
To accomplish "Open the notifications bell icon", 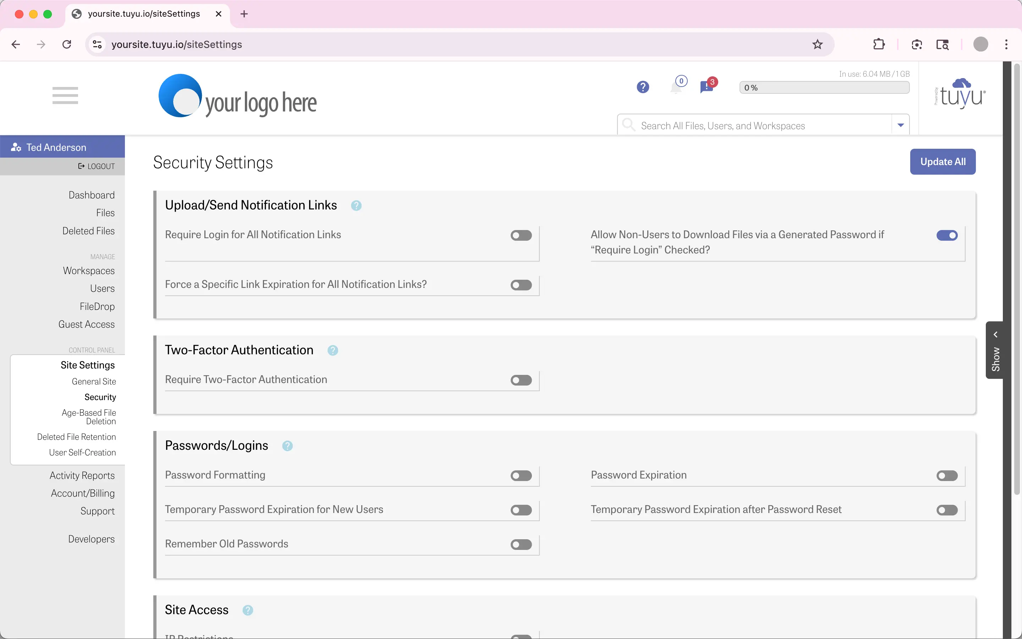I will click(x=677, y=87).
